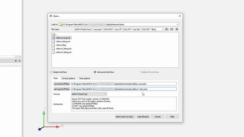The image size is (244, 137).
Task: Select the elbow2.dat.post file
Action: coord(62,49)
